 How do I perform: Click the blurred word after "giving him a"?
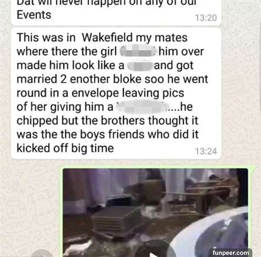(x=143, y=107)
